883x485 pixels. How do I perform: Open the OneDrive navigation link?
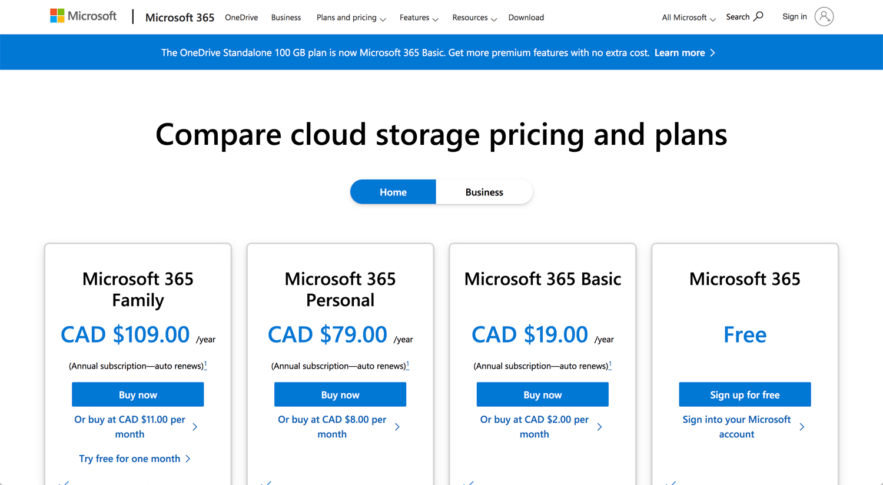click(x=241, y=17)
